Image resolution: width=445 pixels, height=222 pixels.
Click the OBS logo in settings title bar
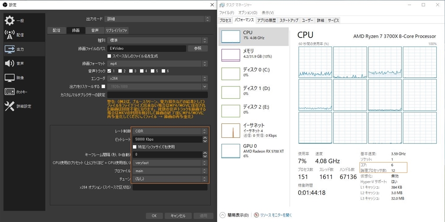[4, 4]
